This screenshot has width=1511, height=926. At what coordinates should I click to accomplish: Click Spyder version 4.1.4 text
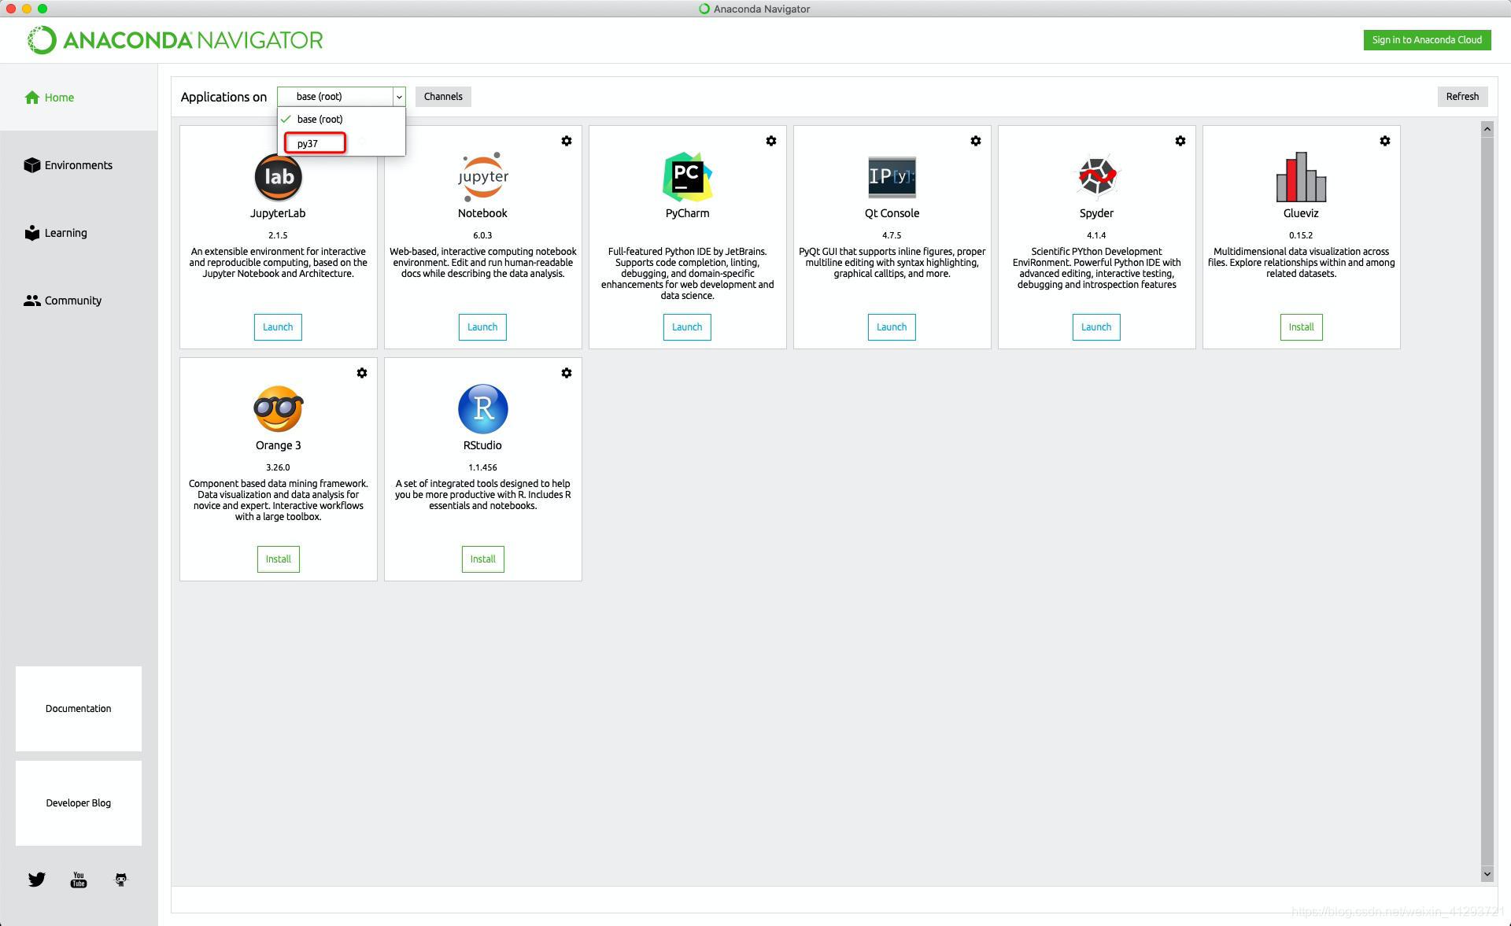point(1096,235)
